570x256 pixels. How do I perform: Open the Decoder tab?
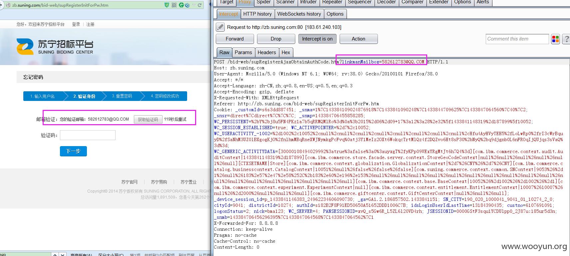(x=387, y=2)
